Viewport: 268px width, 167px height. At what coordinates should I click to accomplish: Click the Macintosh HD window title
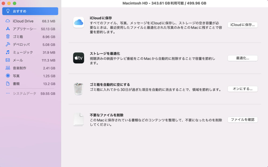(164, 3)
